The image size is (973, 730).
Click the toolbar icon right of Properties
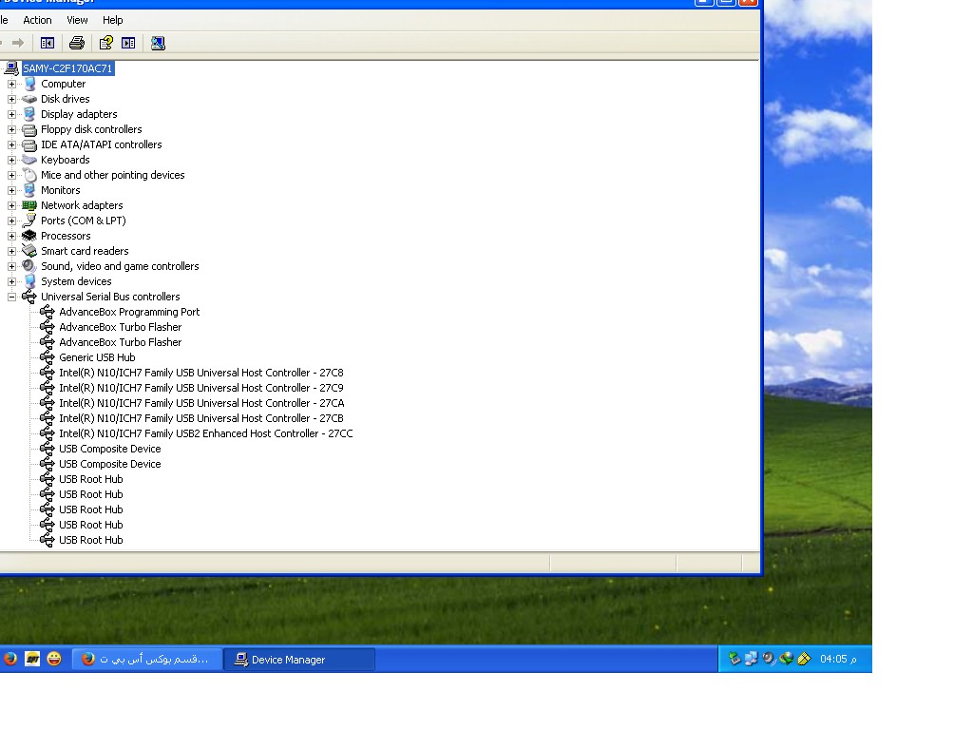coord(128,43)
